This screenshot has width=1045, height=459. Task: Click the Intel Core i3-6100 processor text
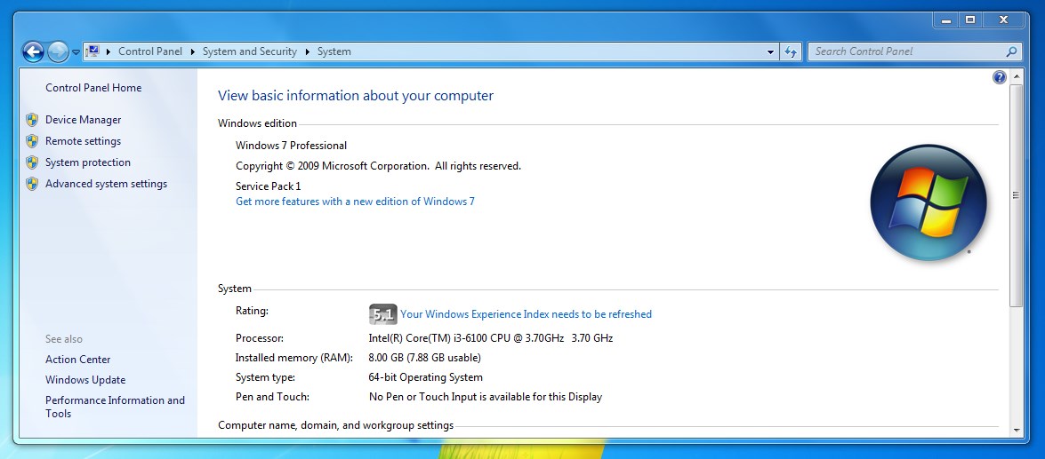click(491, 338)
